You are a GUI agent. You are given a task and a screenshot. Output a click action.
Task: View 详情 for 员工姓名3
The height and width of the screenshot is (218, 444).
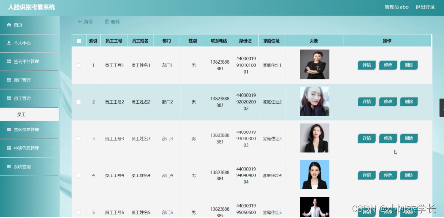(367, 139)
